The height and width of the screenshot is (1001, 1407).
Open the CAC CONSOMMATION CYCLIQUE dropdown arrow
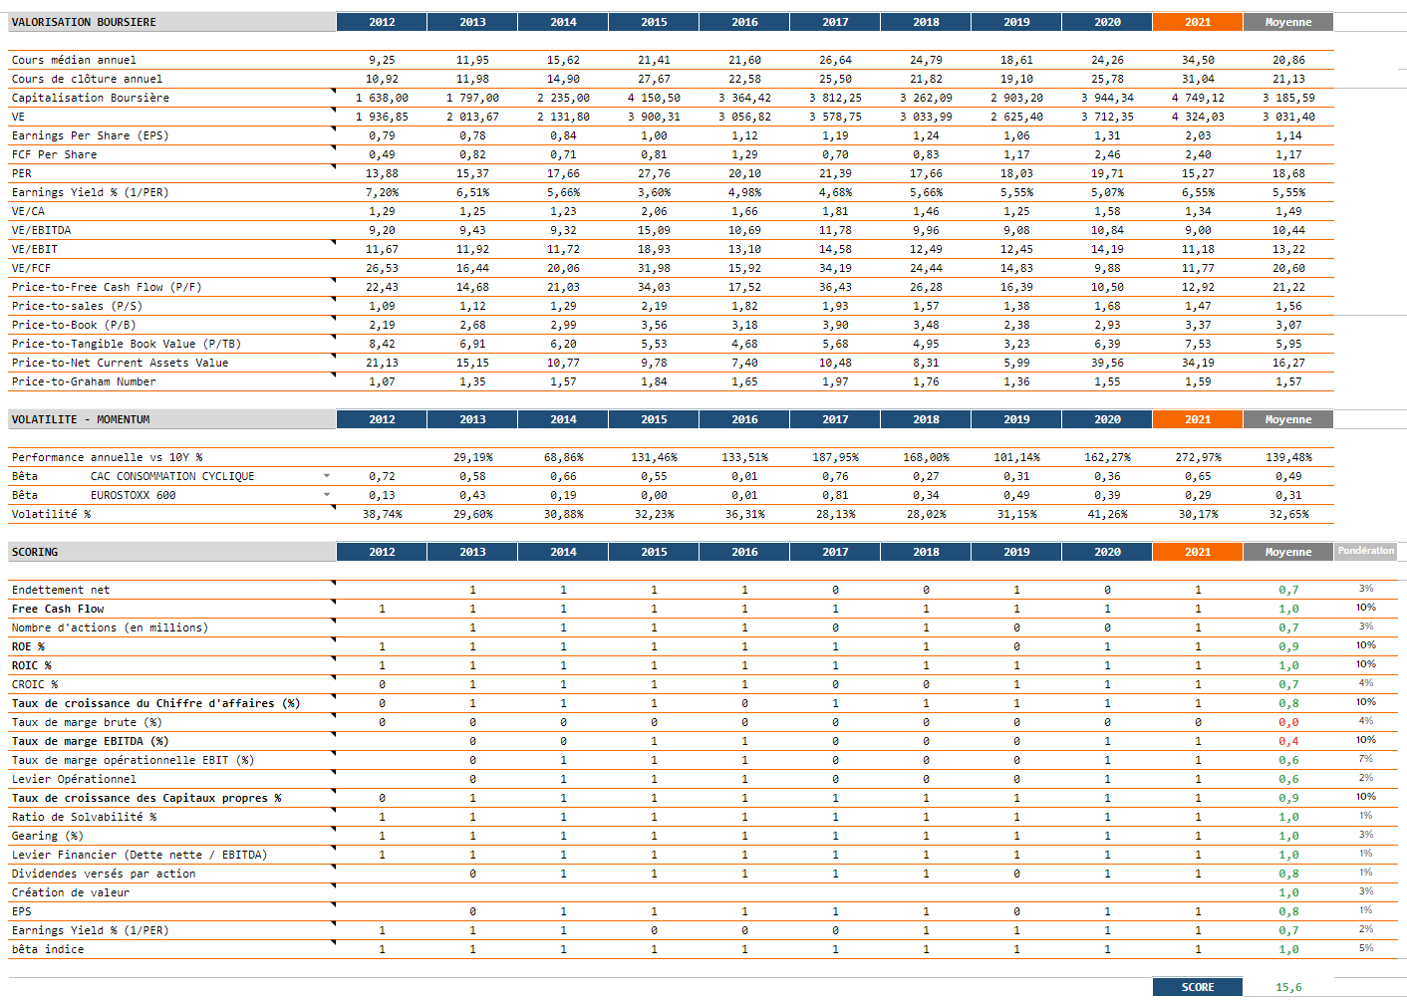[x=327, y=476]
